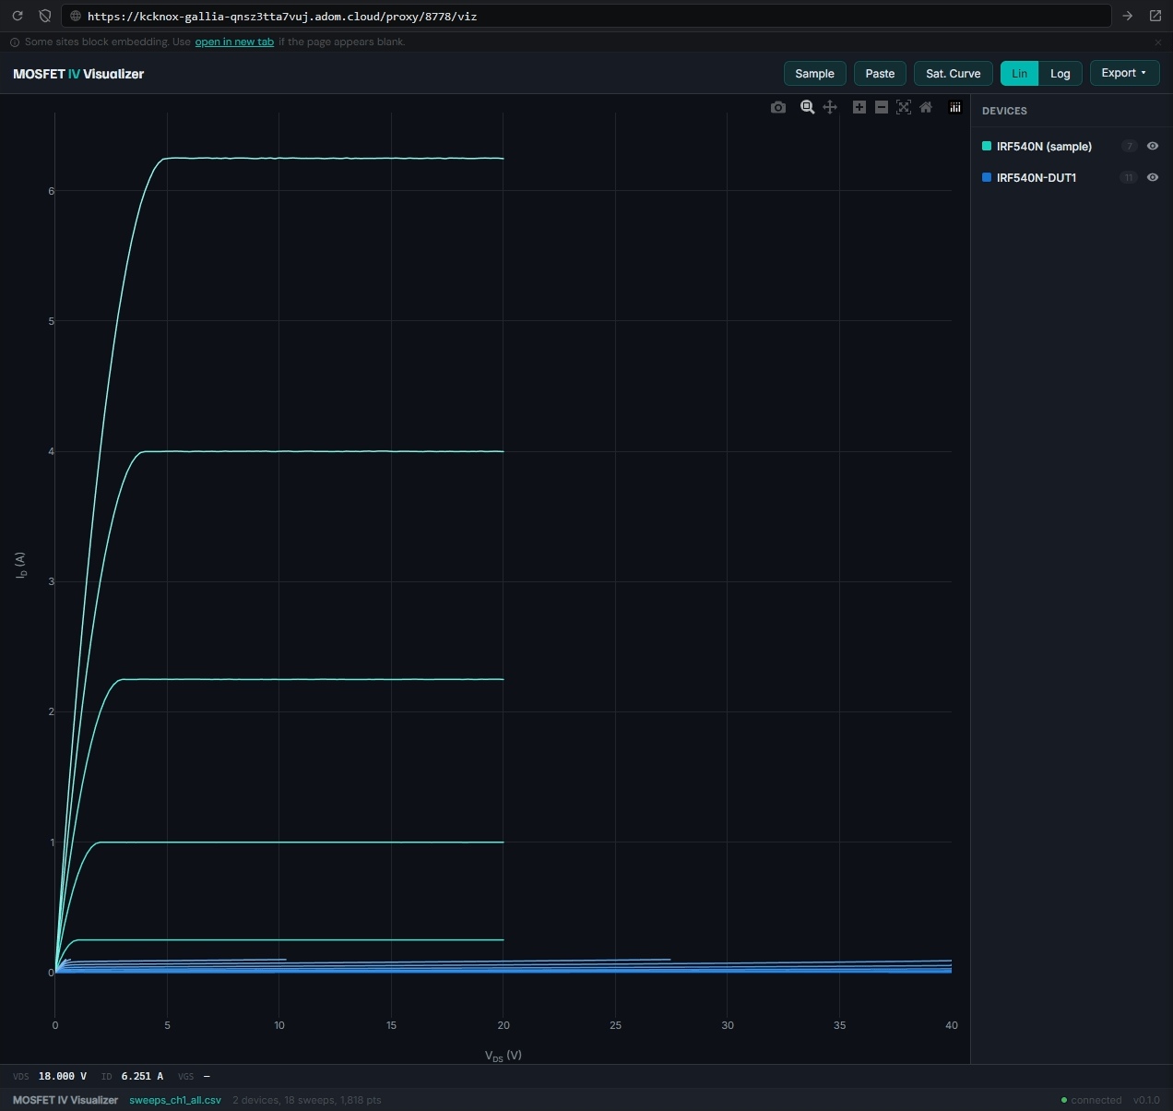The image size is (1173, 1111).
Task: Click the ID (A) axis label
Action: [x=20, y=566]
